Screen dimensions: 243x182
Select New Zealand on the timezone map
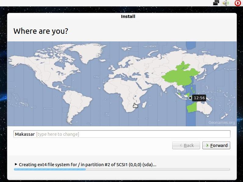coord(225,116)
